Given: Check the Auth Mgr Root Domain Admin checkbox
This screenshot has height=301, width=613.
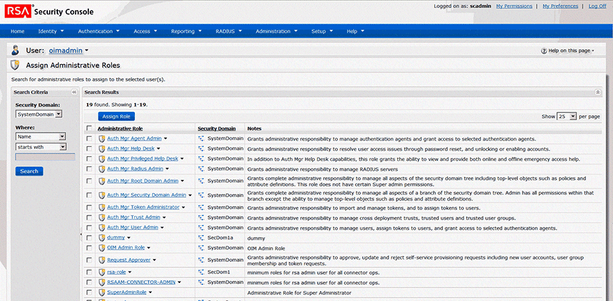Looking at the screenshot, I should coord(90,181).
